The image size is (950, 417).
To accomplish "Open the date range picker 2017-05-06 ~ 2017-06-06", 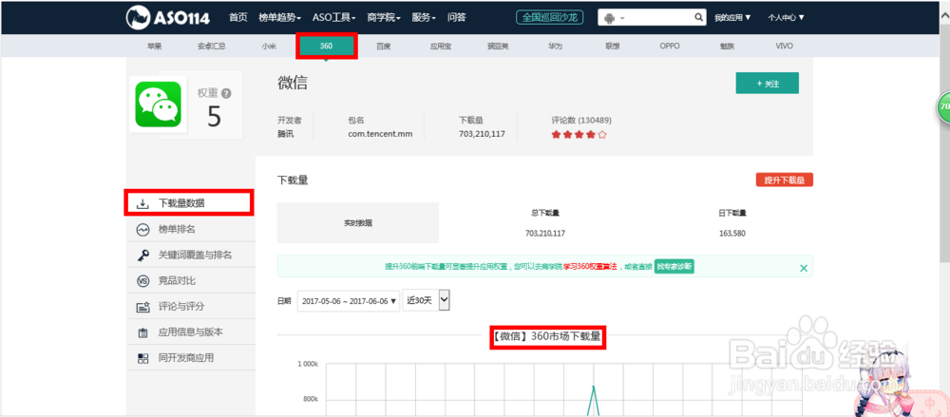I will coord(349,301).
